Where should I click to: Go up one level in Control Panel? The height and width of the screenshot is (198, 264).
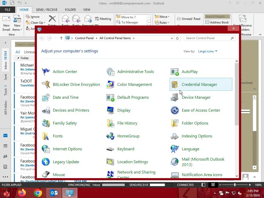[61, 38]
